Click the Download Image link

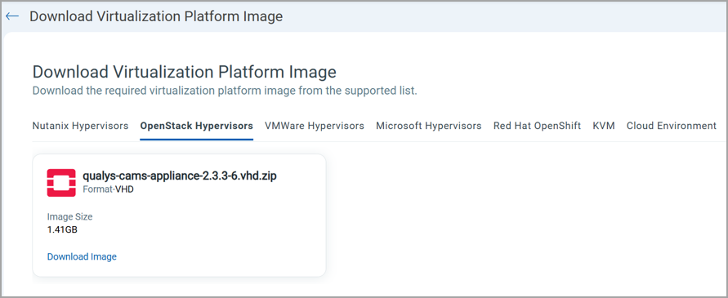coord(82,256)
